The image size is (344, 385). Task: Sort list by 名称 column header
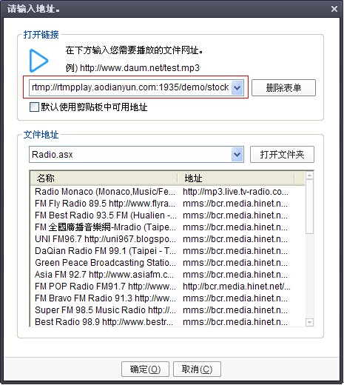pyautogui.click(x=104, y=178)
